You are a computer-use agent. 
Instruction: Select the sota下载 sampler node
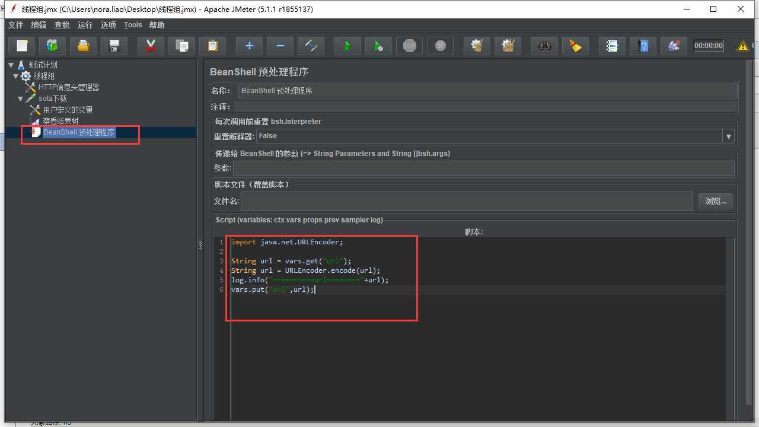tap(53, 98)
